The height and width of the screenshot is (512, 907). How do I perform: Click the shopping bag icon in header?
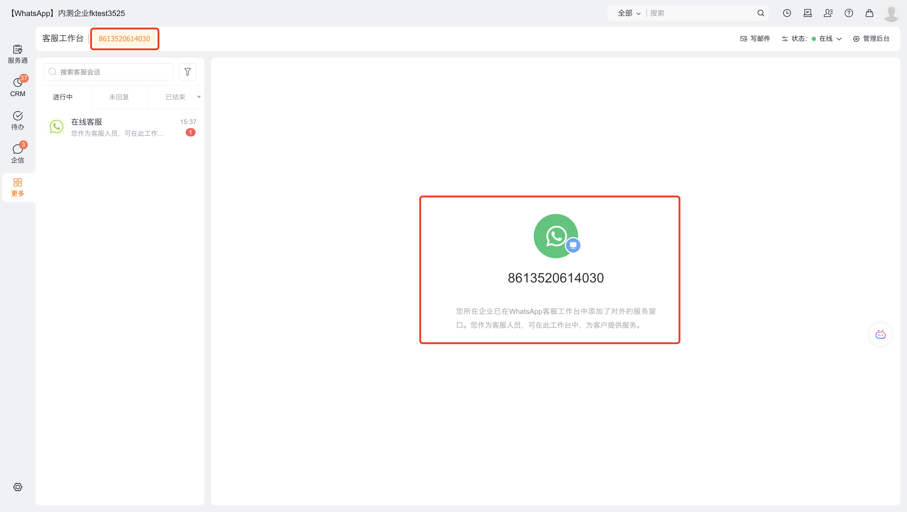tap(869, 13)
